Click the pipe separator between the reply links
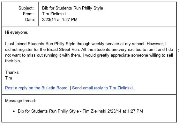Screen dimensions: 179x125 [70, 88]
